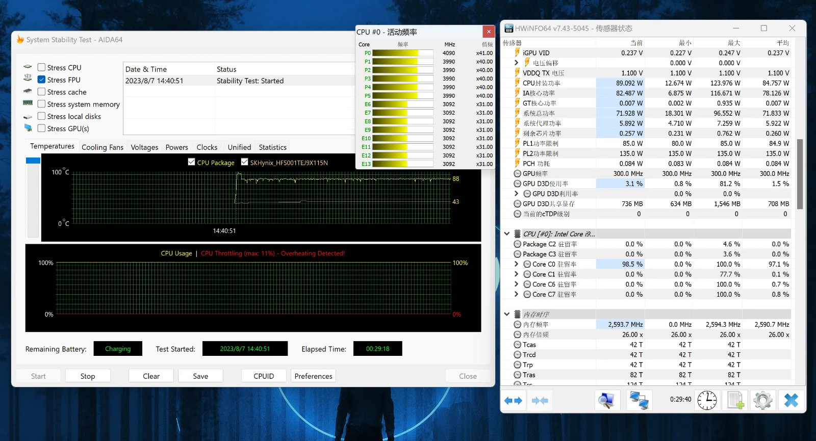Click the E13 core frequency bar
The width and height of the screenshot is (816, 441).
[x=403, y=164]
